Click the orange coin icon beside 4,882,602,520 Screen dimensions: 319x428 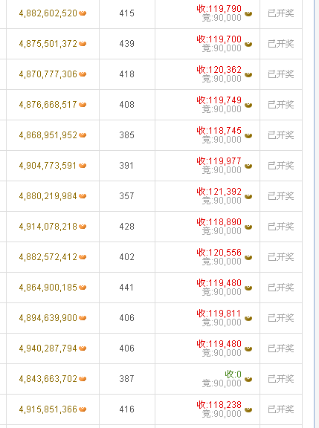[83, 13]
